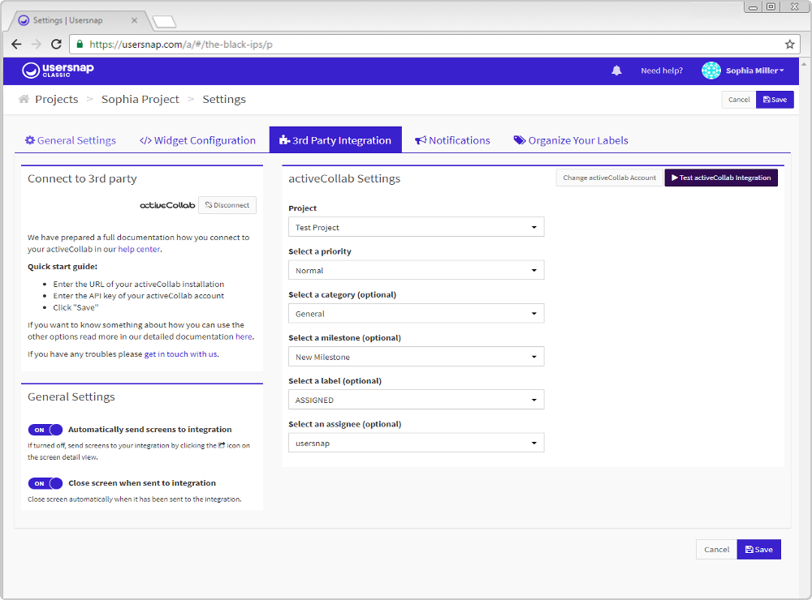Close the Settings | Usersnap tab
The height and width of the screenshot is (600, 812).
pyautogui.click(x=134, y=20)
